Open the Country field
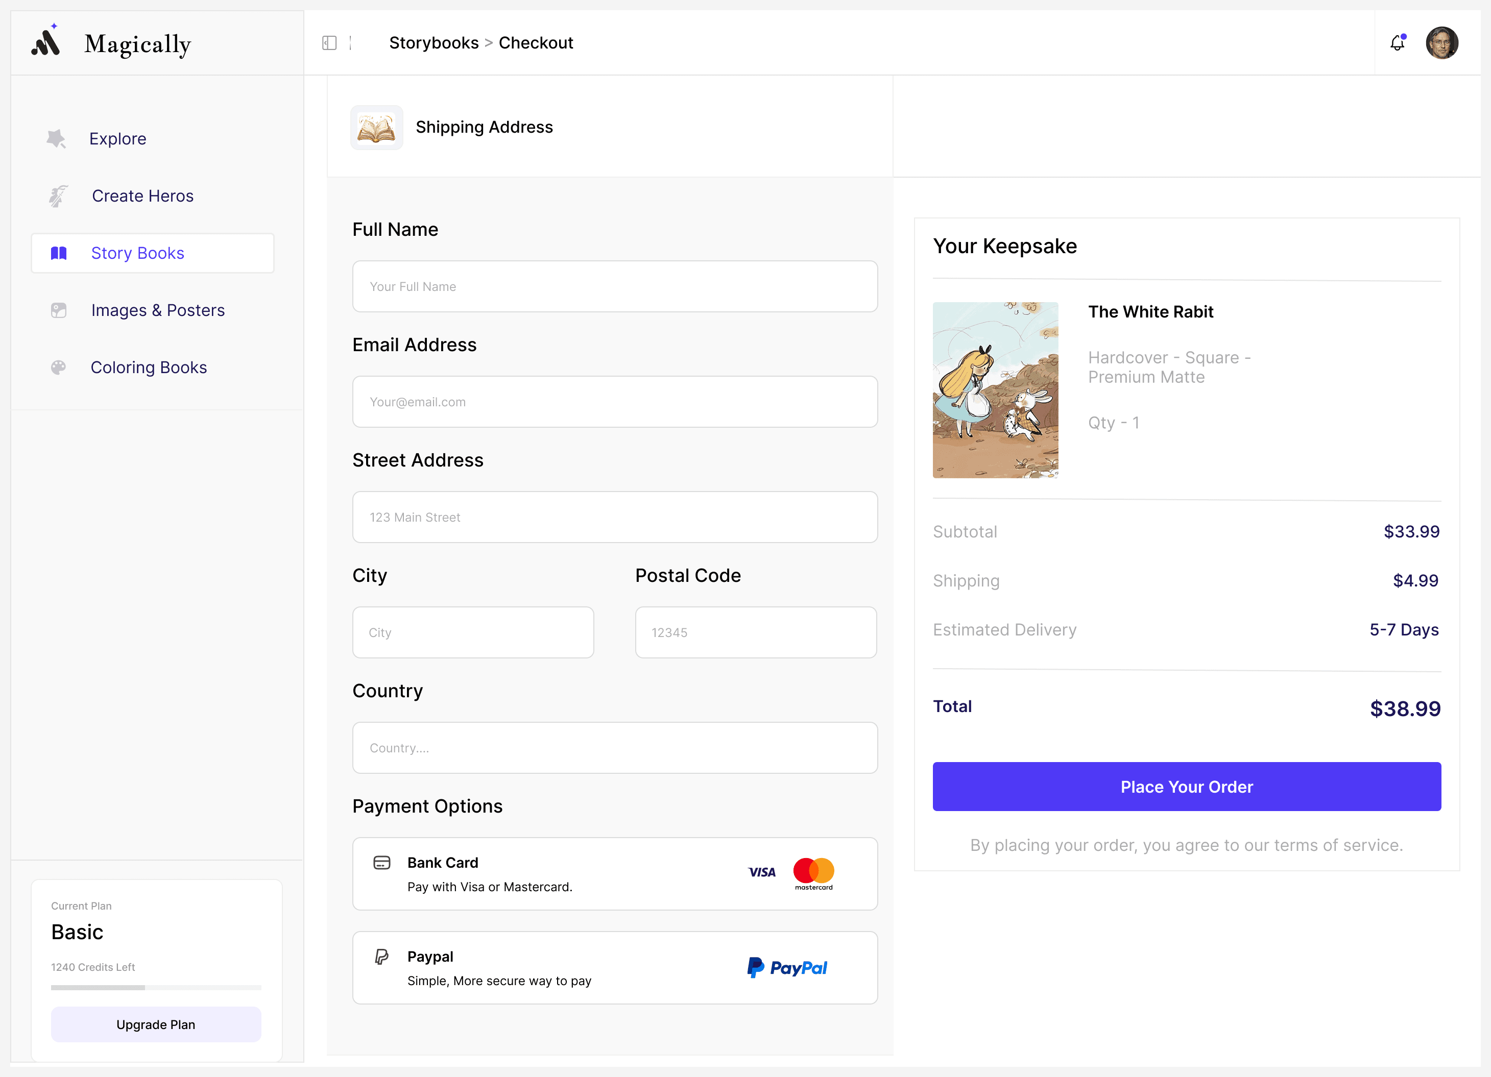The height and width of the screenshot is (1077, 1491). (x=615, y=748)
